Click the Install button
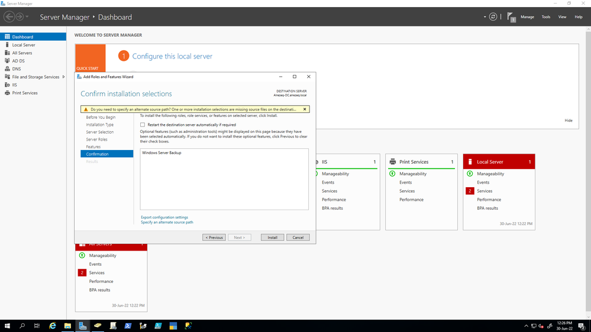 coord(272,237)
